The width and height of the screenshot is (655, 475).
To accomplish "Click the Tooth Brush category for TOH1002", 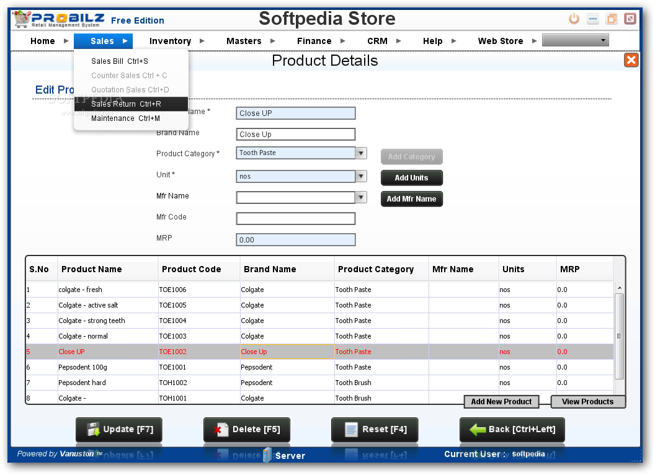I will (x=382, y=382).
